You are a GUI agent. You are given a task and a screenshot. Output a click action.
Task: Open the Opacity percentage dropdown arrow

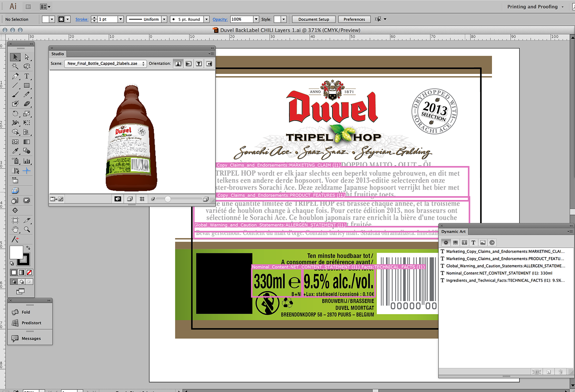tap(256, 19)
